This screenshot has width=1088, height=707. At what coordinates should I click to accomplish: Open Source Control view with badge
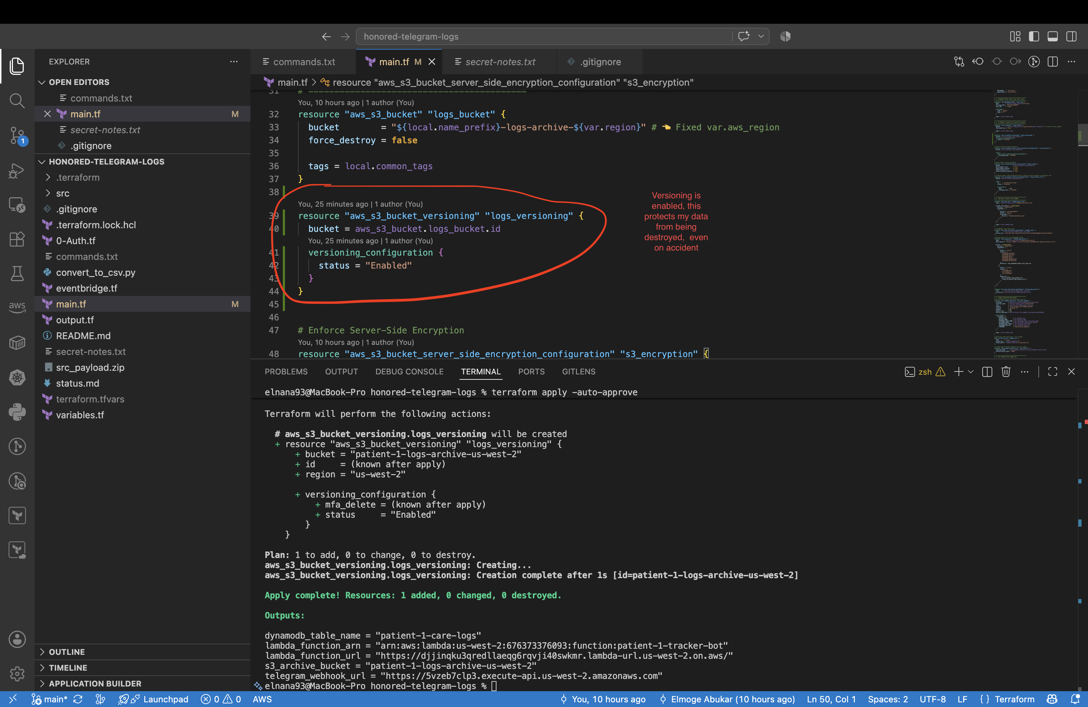[x=17, y=136]
